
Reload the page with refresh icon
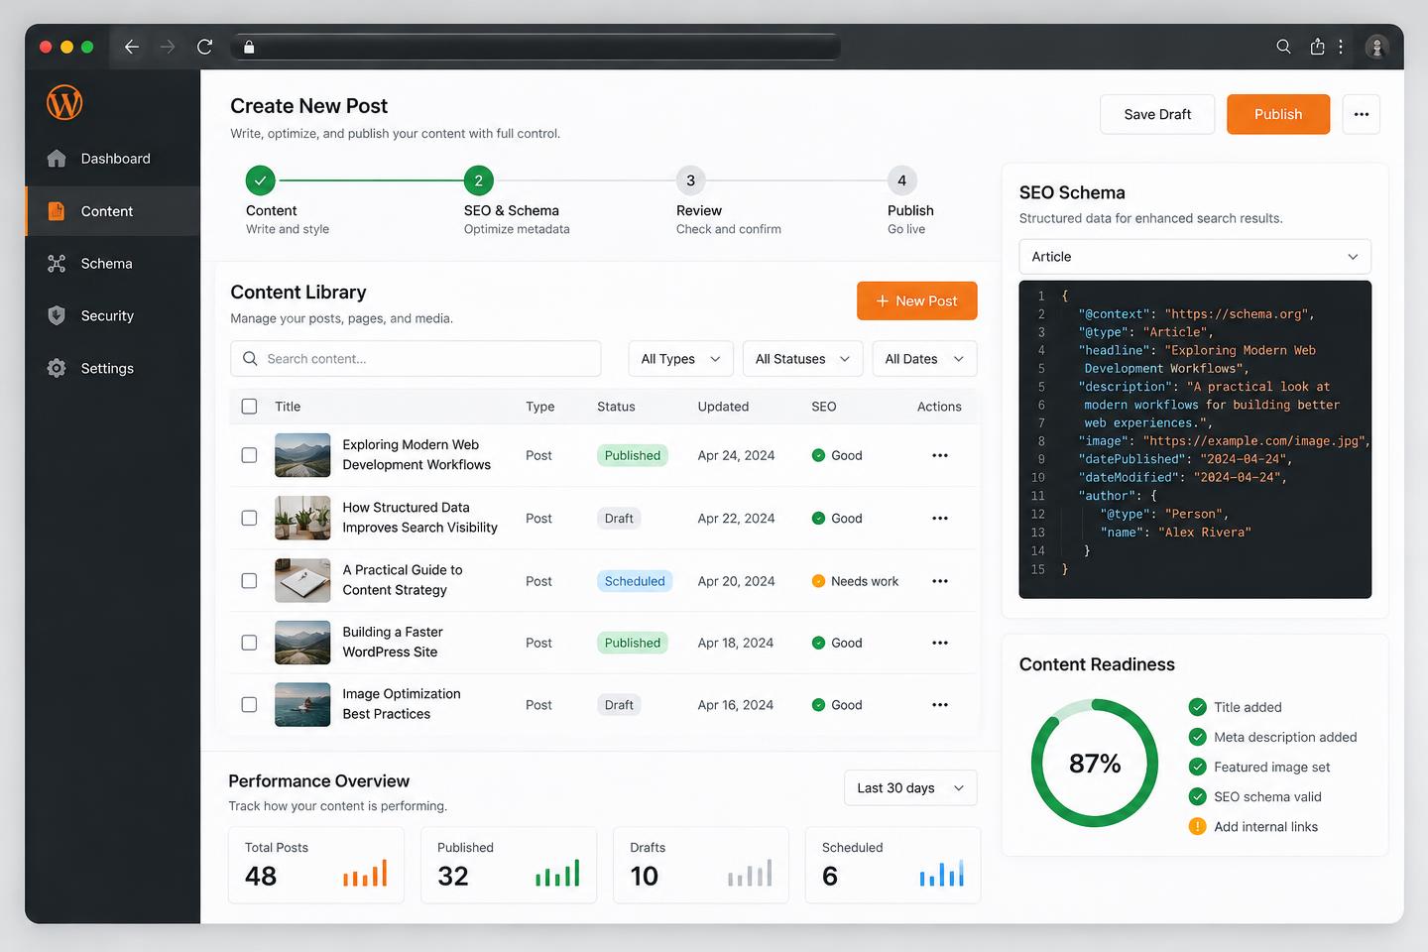pos(204,47)
